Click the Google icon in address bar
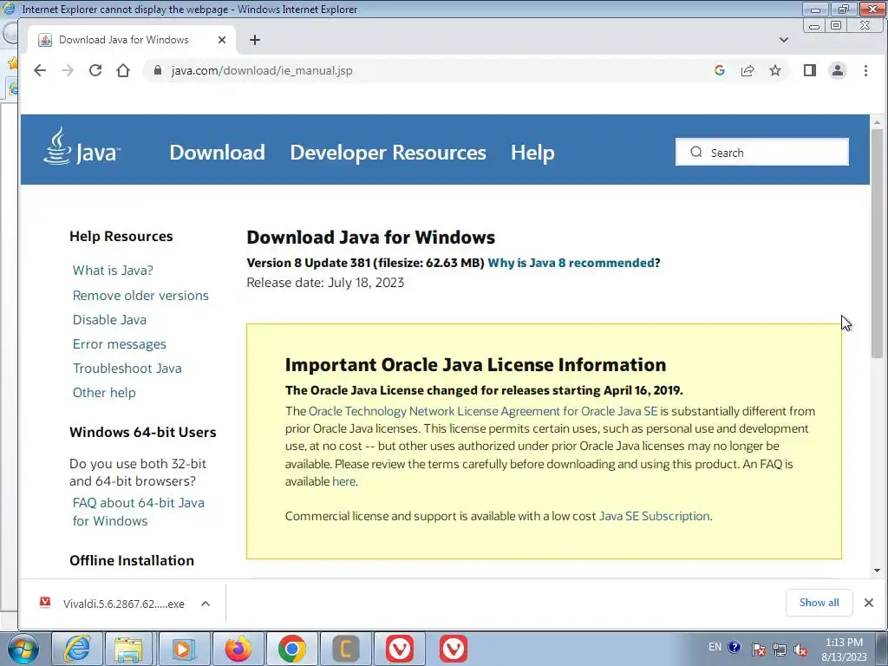This screenshot has width=888, height=666. tap(720, 70)
